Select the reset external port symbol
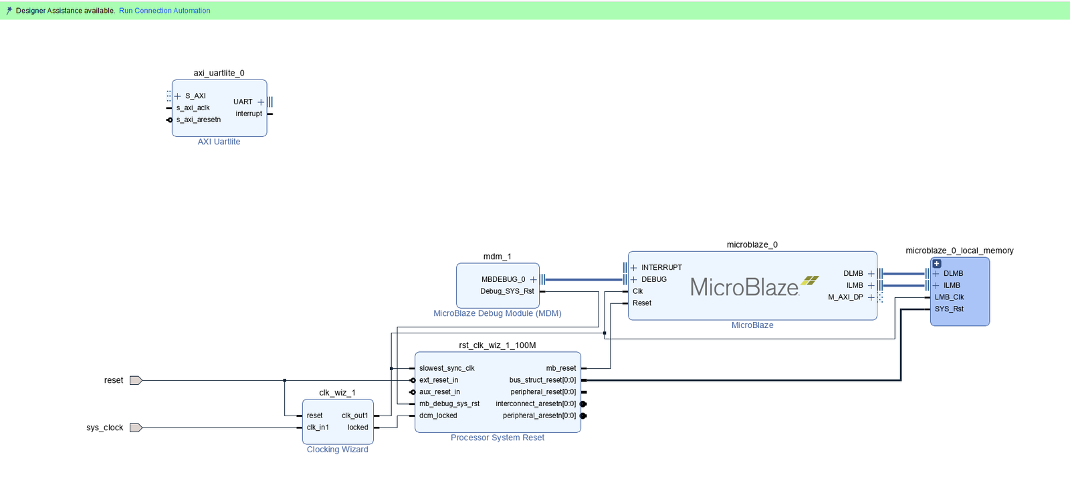Screen dimensions: 1070x495 tap(136, 381)
